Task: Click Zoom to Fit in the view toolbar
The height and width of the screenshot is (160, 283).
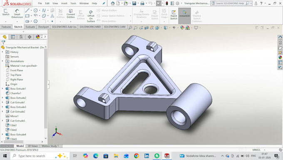Action: 130,27
